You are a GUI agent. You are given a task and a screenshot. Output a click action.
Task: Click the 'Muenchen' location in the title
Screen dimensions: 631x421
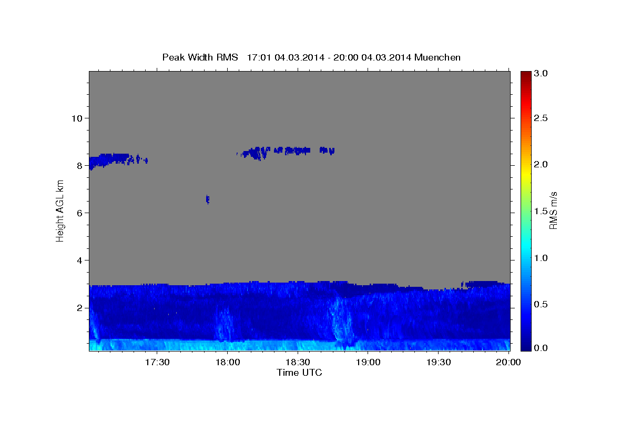(x=437, y=57)
